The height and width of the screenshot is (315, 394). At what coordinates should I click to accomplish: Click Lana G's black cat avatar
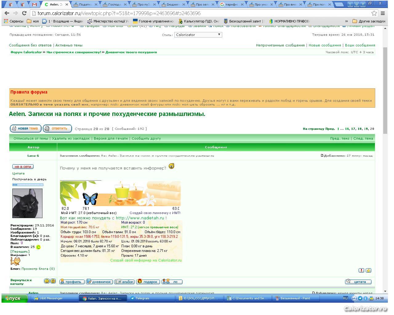(27, 203)
